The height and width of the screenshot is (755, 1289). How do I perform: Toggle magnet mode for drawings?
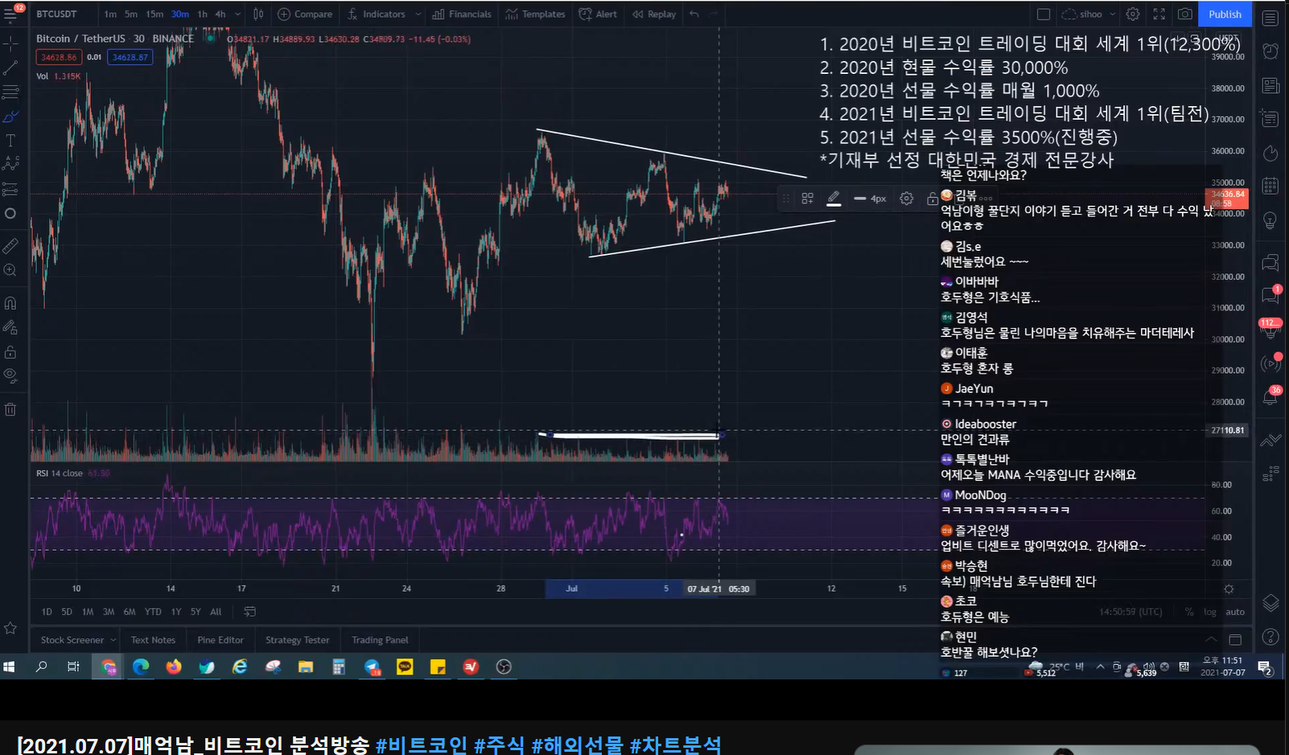click(x=10, y=303)
